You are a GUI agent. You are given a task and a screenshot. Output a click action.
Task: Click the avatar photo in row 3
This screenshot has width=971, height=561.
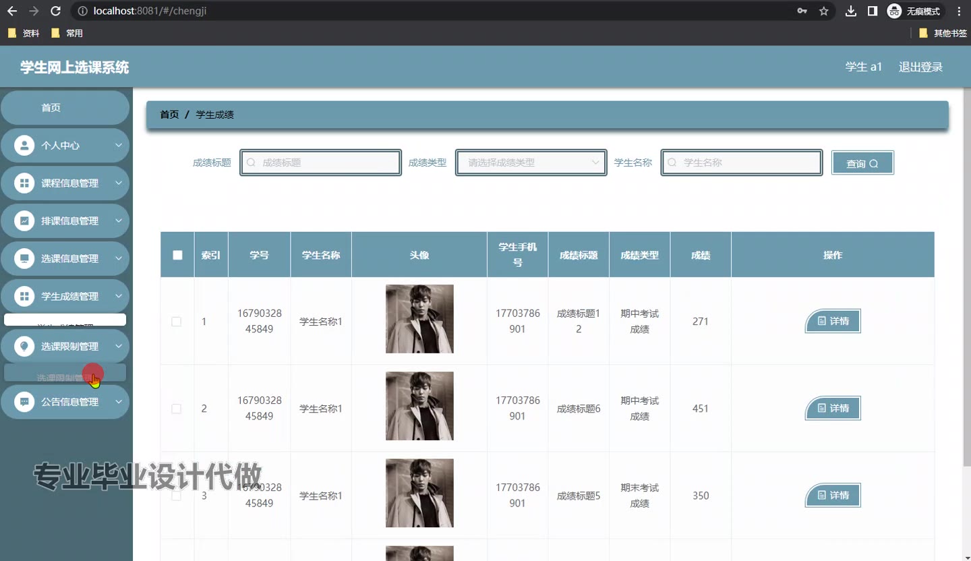tap(419, 493)
